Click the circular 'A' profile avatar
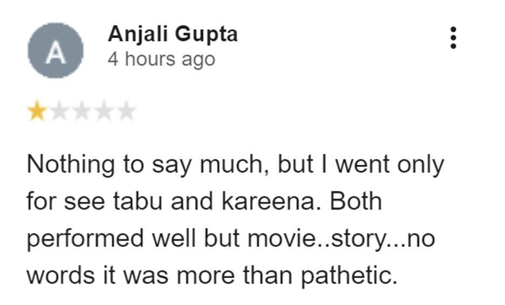Screen dimensions: 505x305 tap(56, 50)
